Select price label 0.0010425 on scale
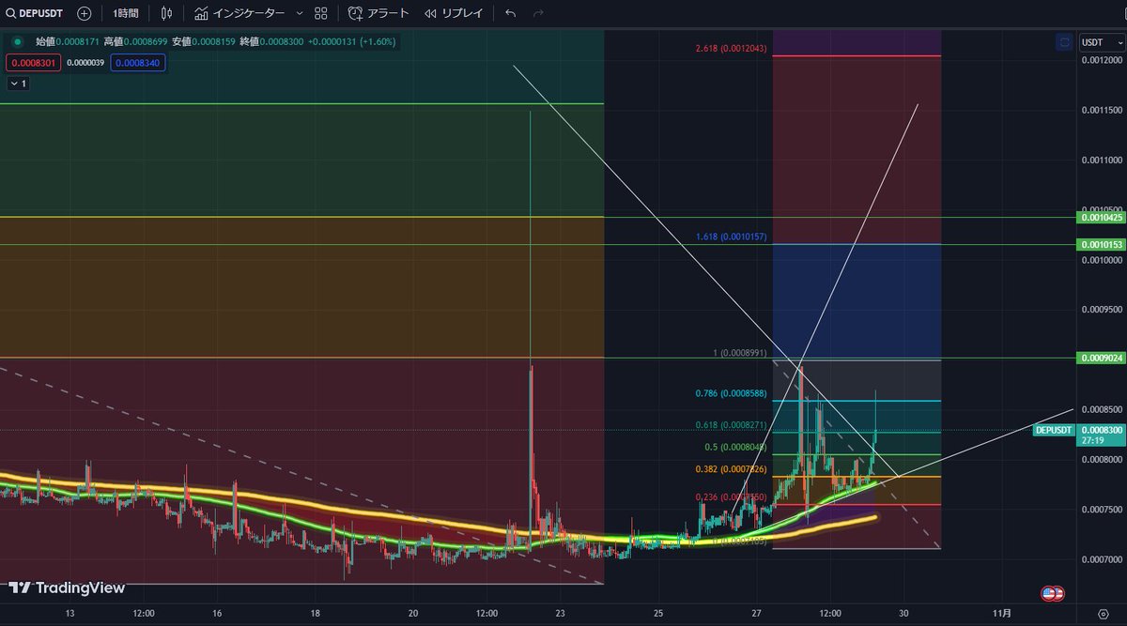This screenshot has height=626, width=1127. (1102, 218)
